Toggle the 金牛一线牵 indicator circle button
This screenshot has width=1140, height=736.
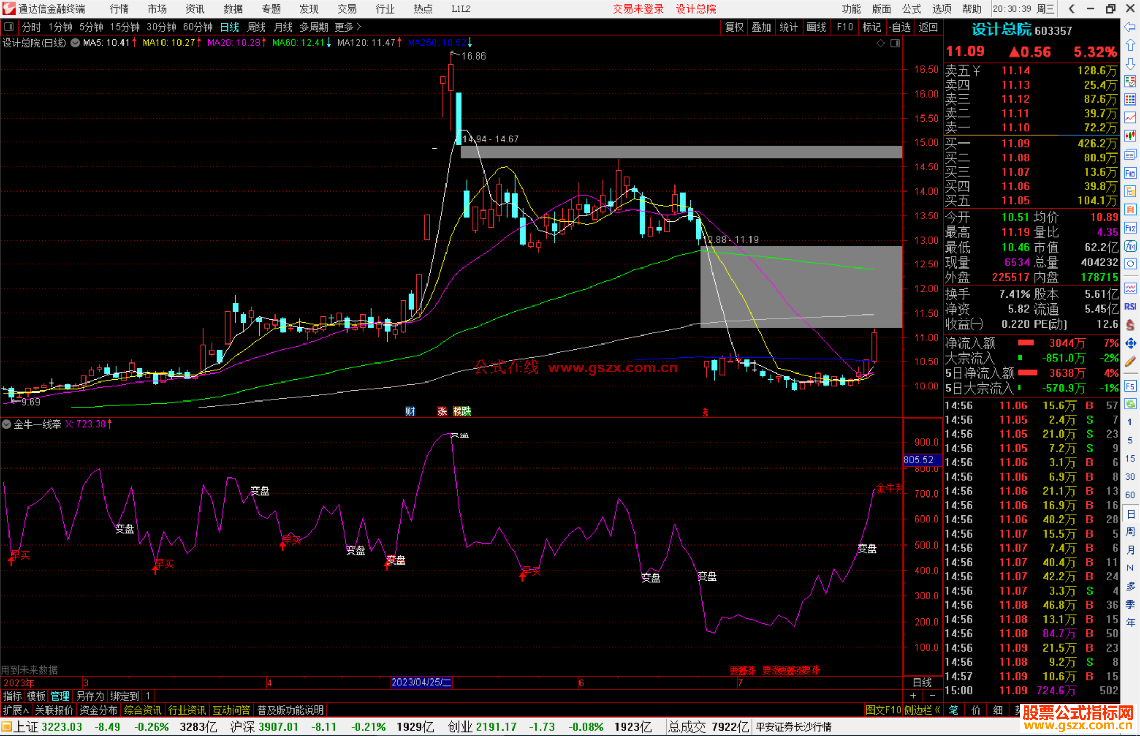6,424
